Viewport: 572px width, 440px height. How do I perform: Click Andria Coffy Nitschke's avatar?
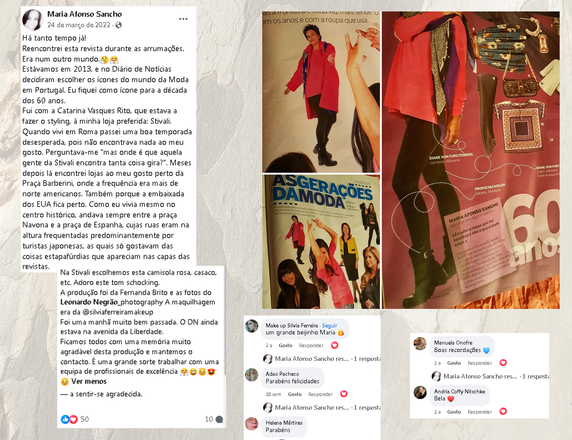pos(420,392)
